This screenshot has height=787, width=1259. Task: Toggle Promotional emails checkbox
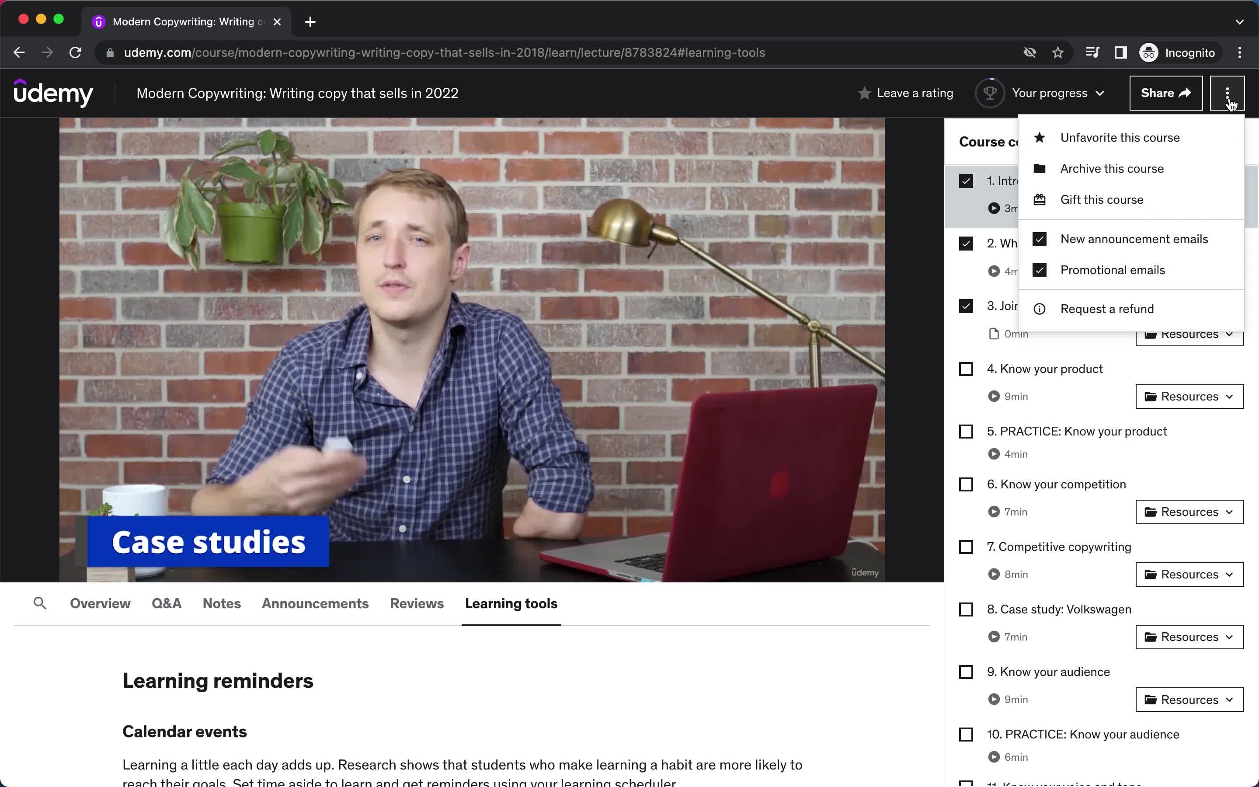click(x=1040, y=269)
